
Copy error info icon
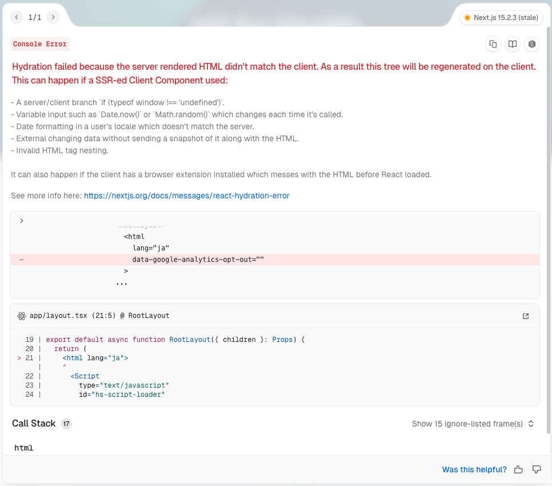point(493,44)
